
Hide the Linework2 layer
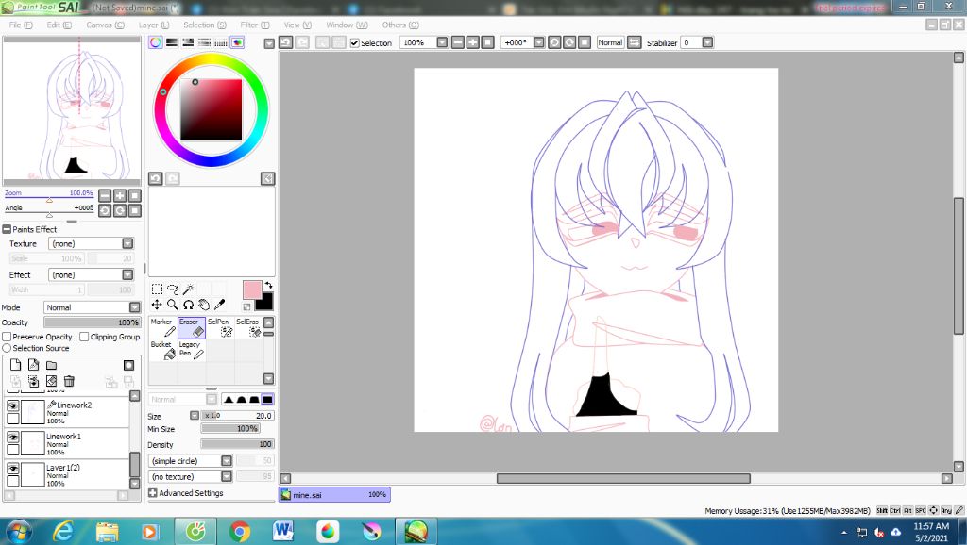(13, 405)
